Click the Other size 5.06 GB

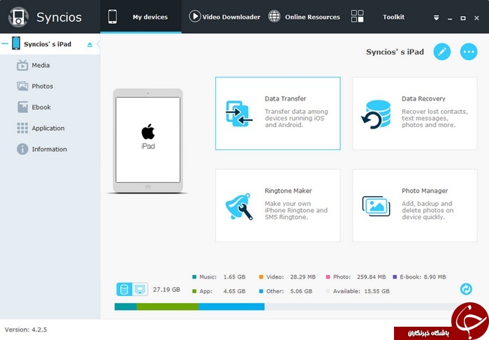click(301, 291)
